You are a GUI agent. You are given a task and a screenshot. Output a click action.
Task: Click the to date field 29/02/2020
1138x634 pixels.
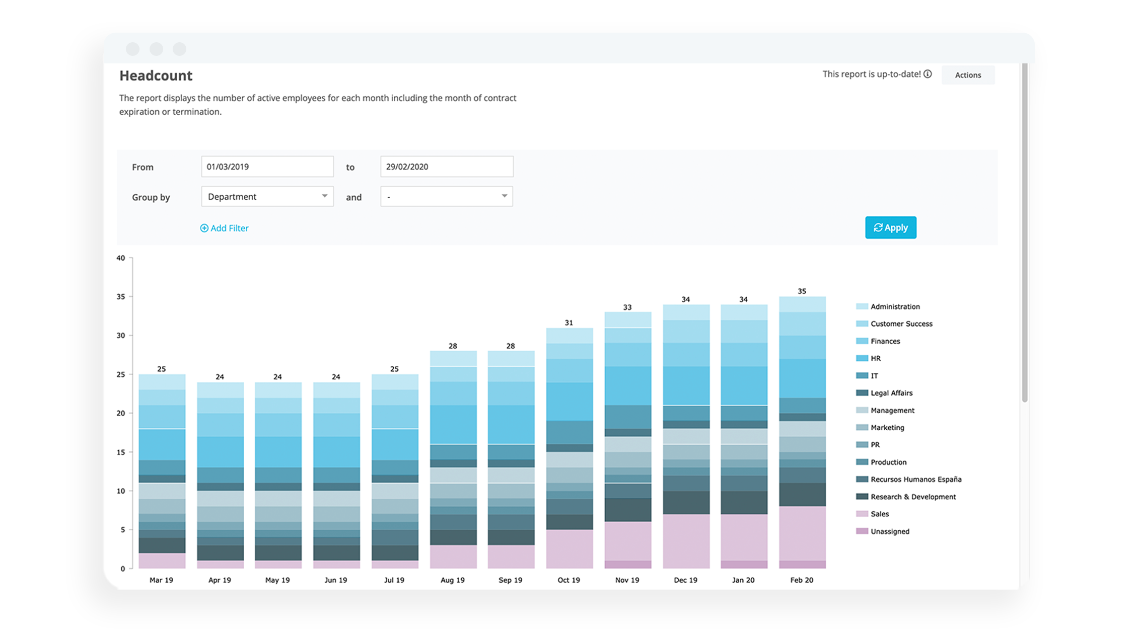(447, 167)
